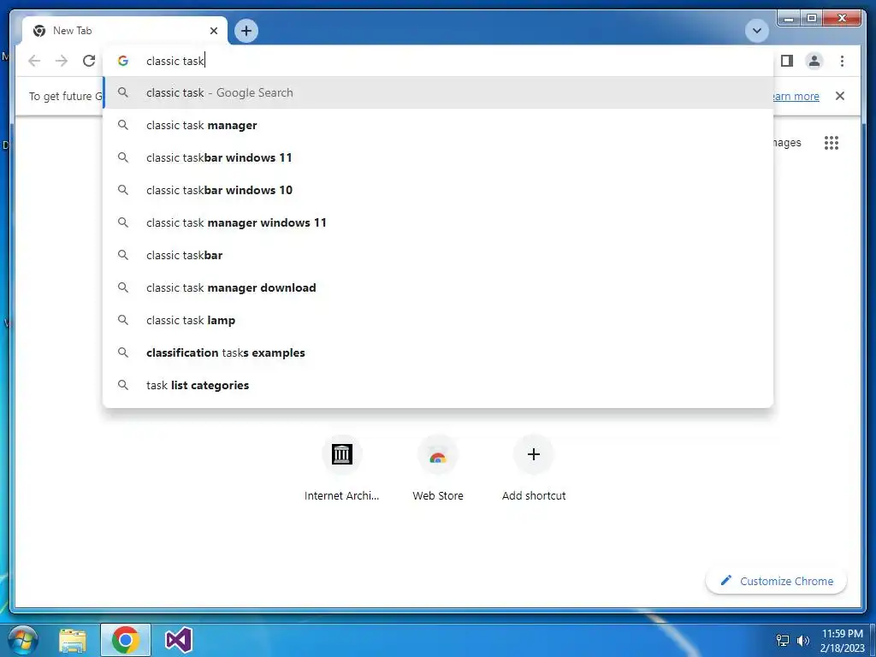Reload the page with refresh icon
This screenshot has width=876, height=657.
click(89, 61)
